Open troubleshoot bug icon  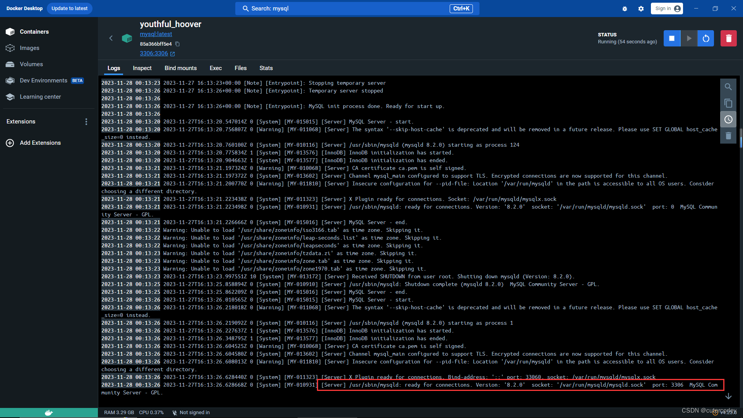click(x=625, y=9)
